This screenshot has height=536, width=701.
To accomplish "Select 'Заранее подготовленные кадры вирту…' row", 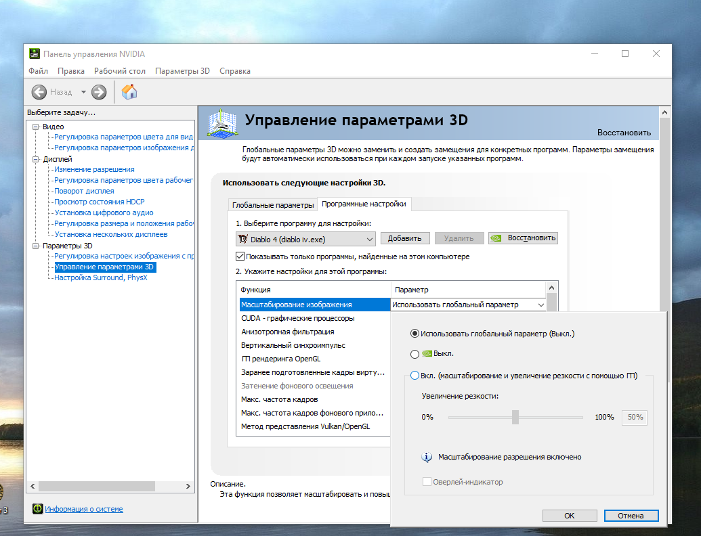I will [315, 372].
